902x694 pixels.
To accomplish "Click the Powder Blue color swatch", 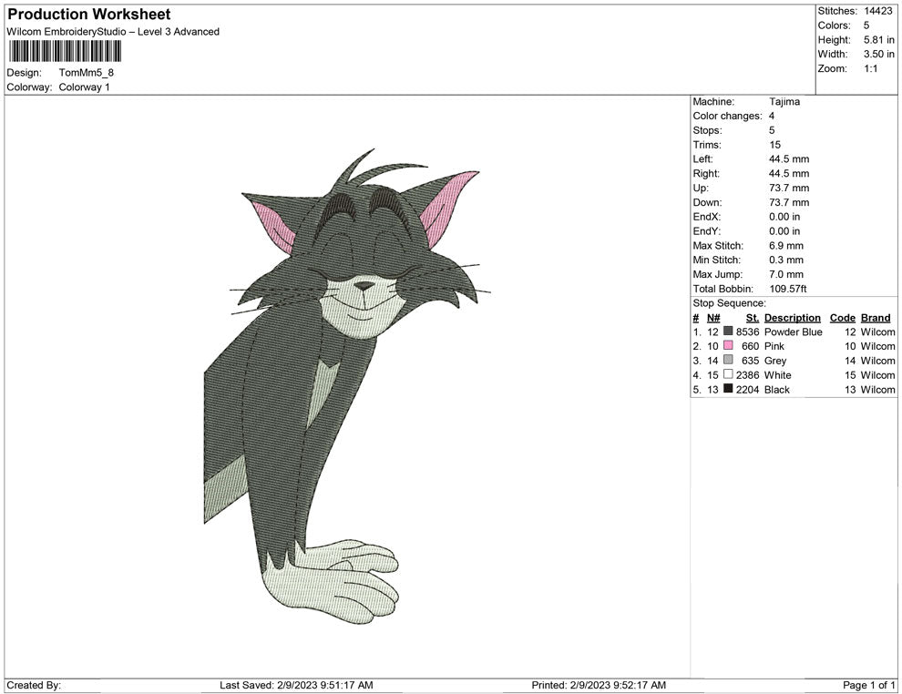I will point(728,332).
